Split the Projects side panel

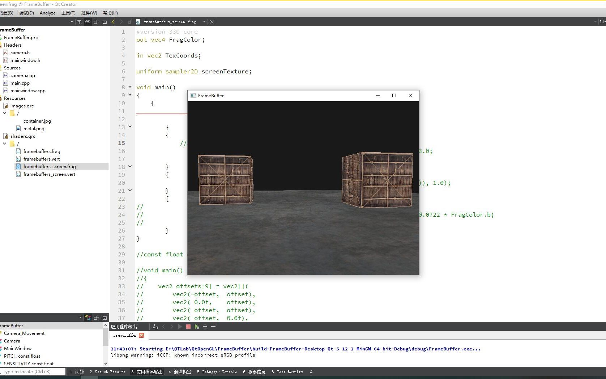(x=96, y=22)
